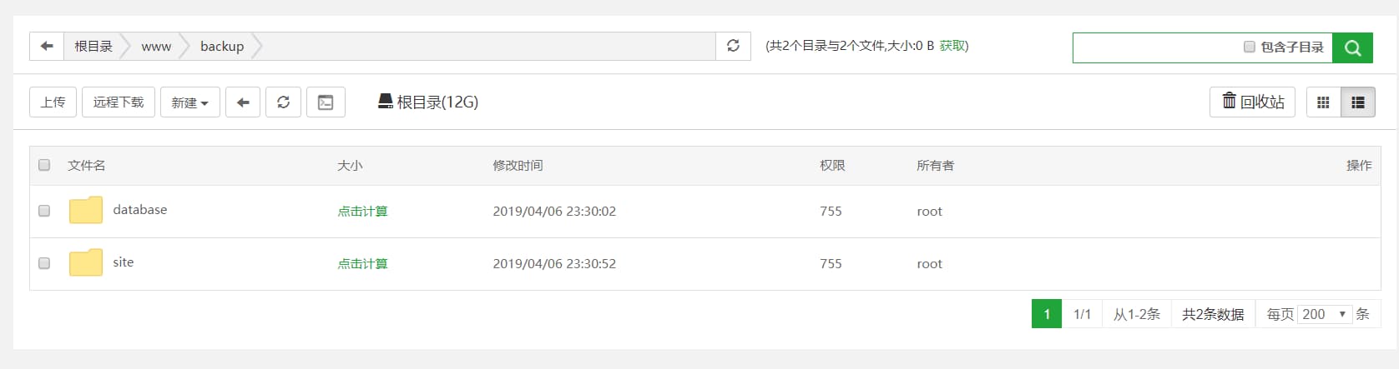The image size is (1399, 369).
Task: Go to 根目录 in the breadcrumb
Action: [93, 47]
